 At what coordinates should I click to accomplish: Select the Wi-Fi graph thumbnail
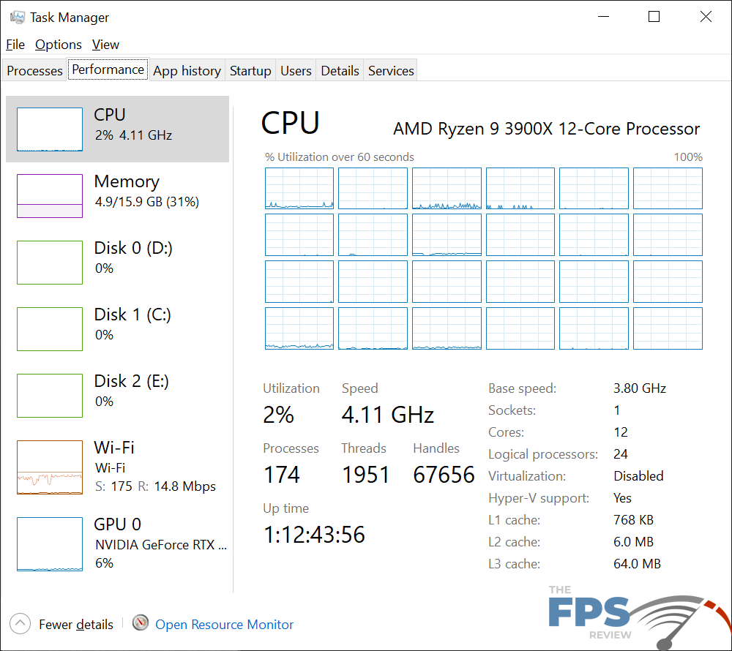(50, 467)
